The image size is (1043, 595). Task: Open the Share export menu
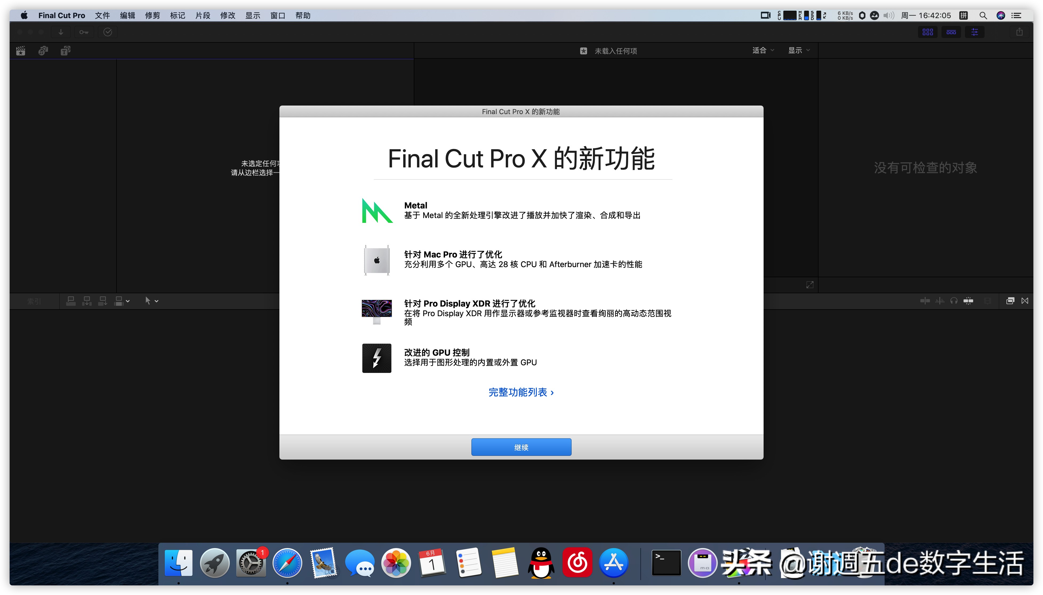pos(1019,32)
